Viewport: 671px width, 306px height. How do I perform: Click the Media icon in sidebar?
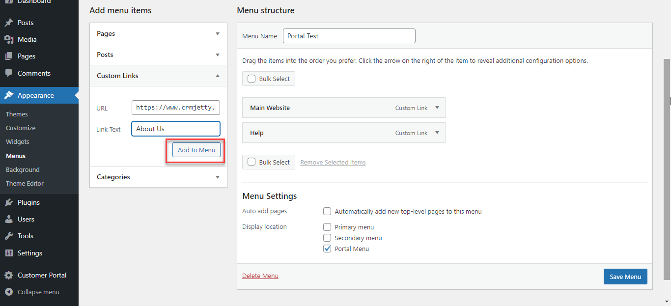pyautogui.click(x=9, y=39)
